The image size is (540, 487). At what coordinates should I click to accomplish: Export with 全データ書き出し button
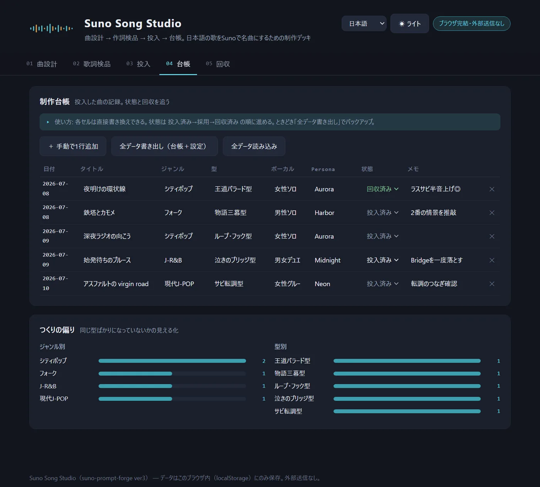164,146
